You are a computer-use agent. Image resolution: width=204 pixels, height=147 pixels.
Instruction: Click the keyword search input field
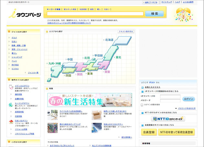pos(95,14)
